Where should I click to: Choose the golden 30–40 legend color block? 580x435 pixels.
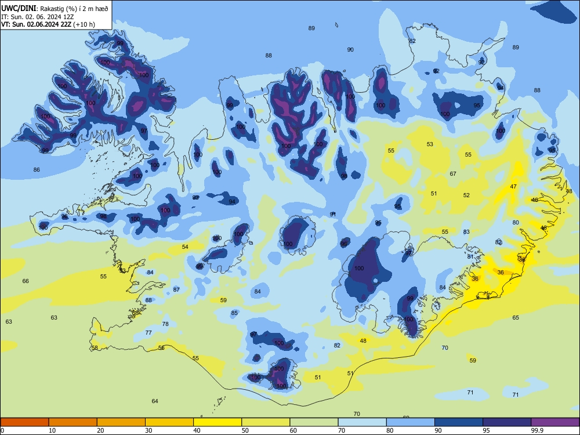[169, 422]
